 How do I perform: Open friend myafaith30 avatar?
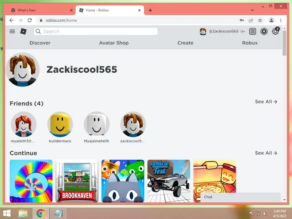23,124
